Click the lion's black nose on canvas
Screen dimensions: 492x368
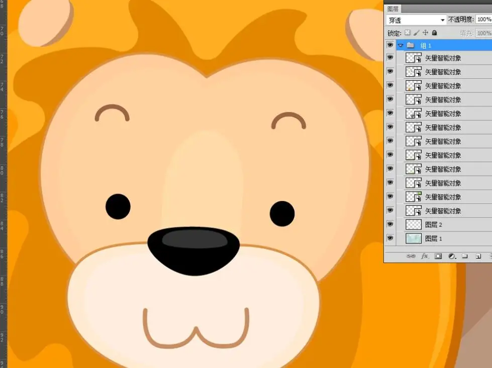[x=193, y=251]
